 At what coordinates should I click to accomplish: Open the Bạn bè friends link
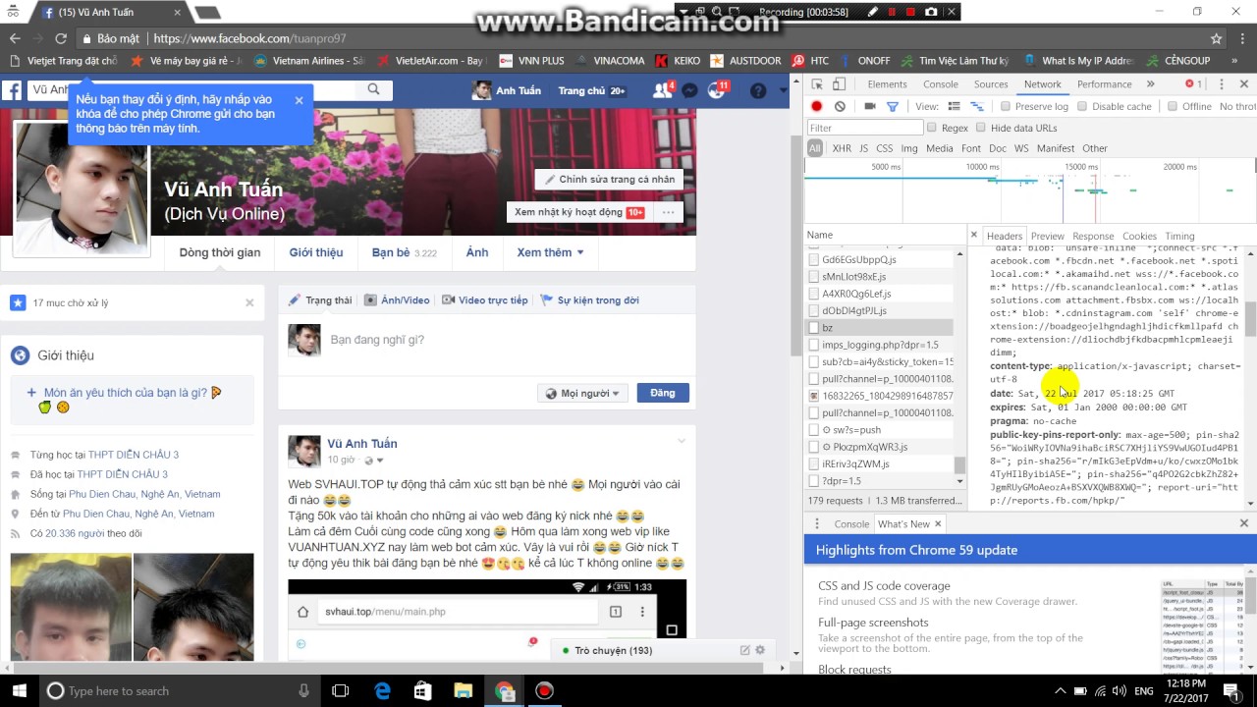tap(404, 252)
